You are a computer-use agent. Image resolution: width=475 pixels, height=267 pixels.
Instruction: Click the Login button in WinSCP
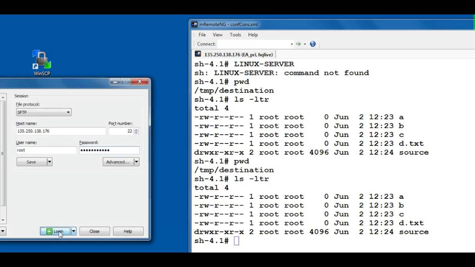click(55, 231)
